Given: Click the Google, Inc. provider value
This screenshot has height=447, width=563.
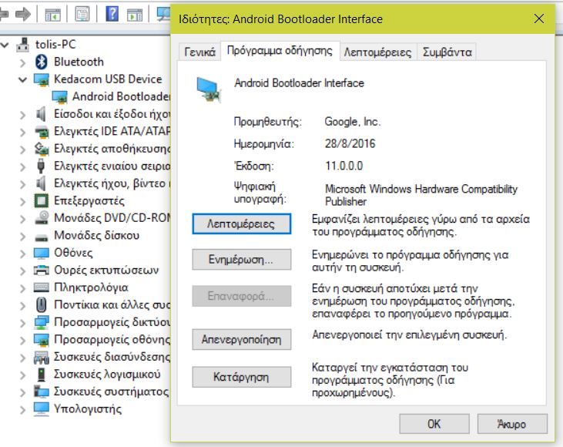Looking at the screenshot, I should coord(352,122).
